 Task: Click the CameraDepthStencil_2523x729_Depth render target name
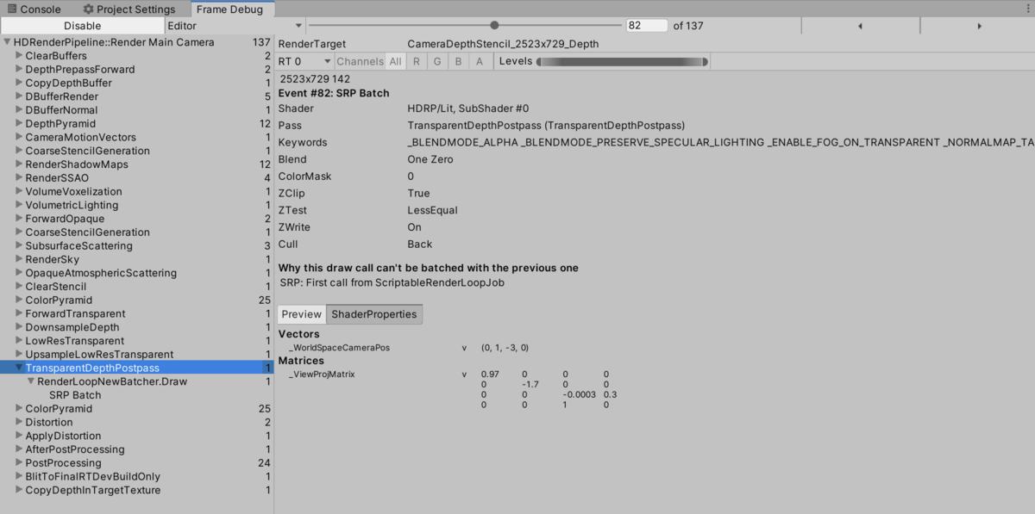pyautogui.click(x=503, y=44)
